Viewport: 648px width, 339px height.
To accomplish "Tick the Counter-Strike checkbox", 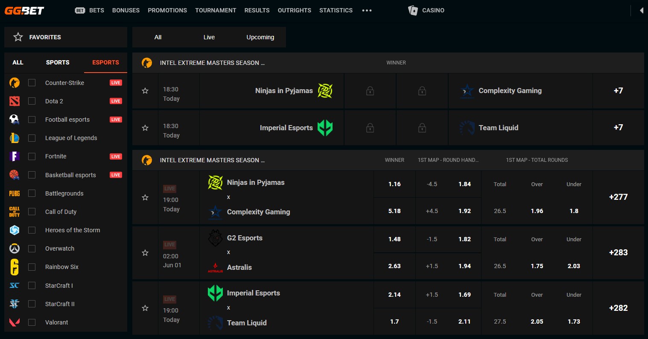I will pyautogui.click(x=32, y=83).
